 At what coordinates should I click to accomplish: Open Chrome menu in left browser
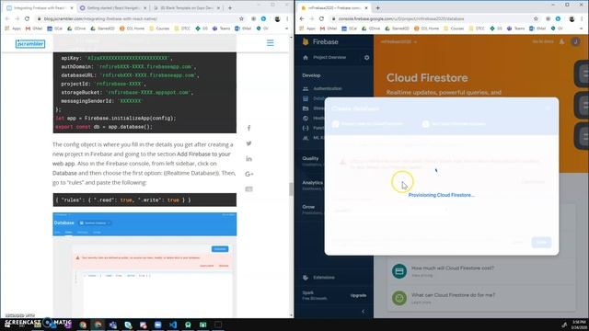pyautogui.click(x=287, y=18)
